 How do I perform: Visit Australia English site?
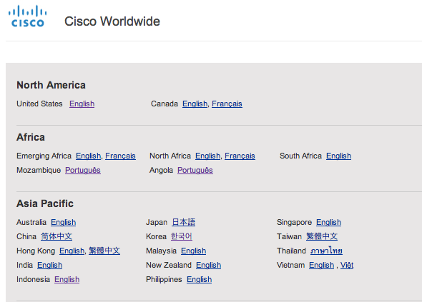(x=63, y=222)
